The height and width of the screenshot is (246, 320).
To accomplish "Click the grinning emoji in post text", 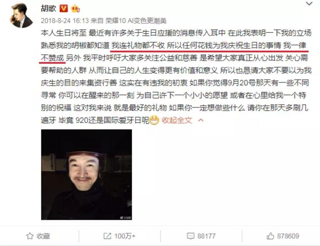I will coord(154,120).
